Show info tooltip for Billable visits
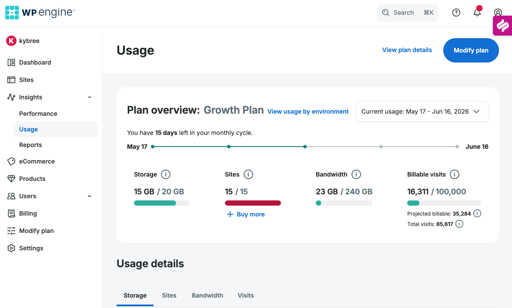Screen dimensions: 512x308 tap(455, 174)
